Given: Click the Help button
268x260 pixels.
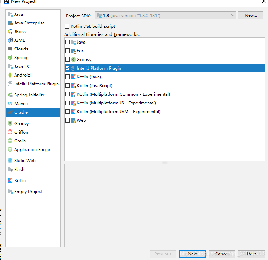Looking at the screenshot, I should point(251,254).
